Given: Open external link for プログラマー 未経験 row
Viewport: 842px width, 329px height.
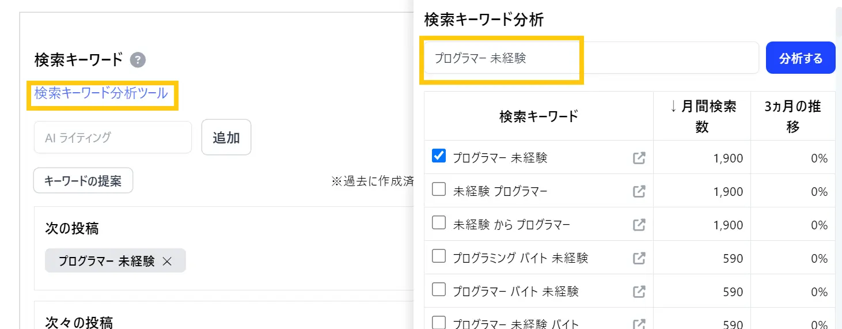Looking at the screenshot, I should (639, 158).
